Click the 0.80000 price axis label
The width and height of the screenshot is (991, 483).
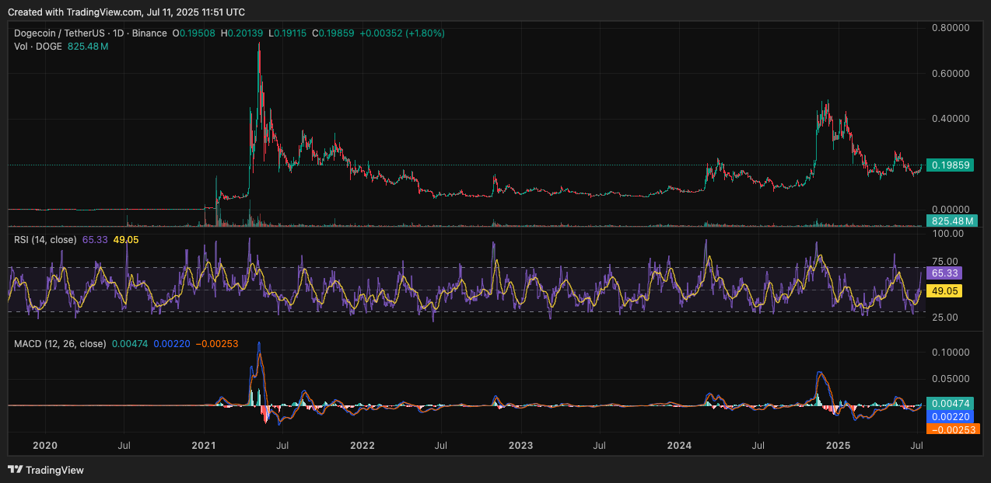click(x=951, y=28)
